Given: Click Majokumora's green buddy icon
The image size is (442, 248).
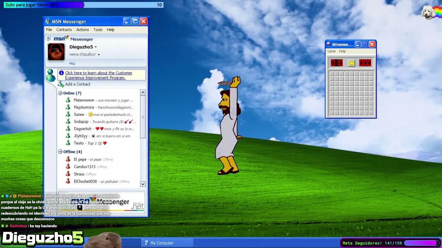Looking at the screenshot, I should pyautogui.click(x=68, y=107).
